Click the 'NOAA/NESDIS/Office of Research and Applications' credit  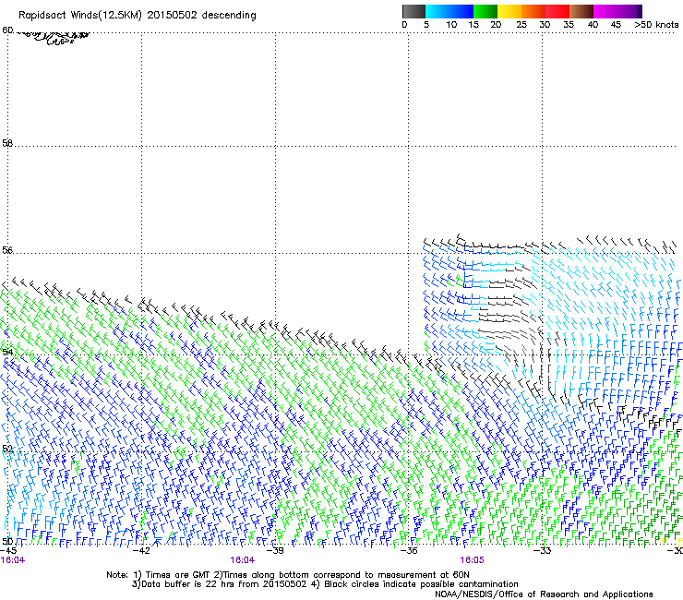click(x=544, y=594)
